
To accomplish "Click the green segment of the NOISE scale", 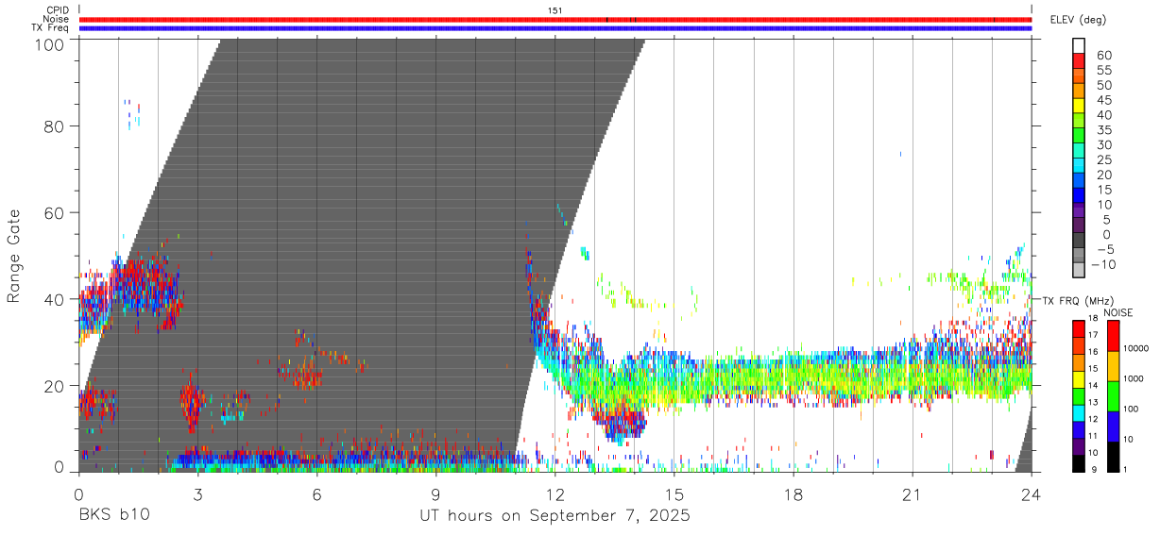I will (1115, 395).
